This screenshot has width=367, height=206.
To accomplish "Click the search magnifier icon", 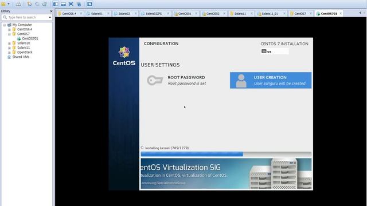I will coord(5,17).
